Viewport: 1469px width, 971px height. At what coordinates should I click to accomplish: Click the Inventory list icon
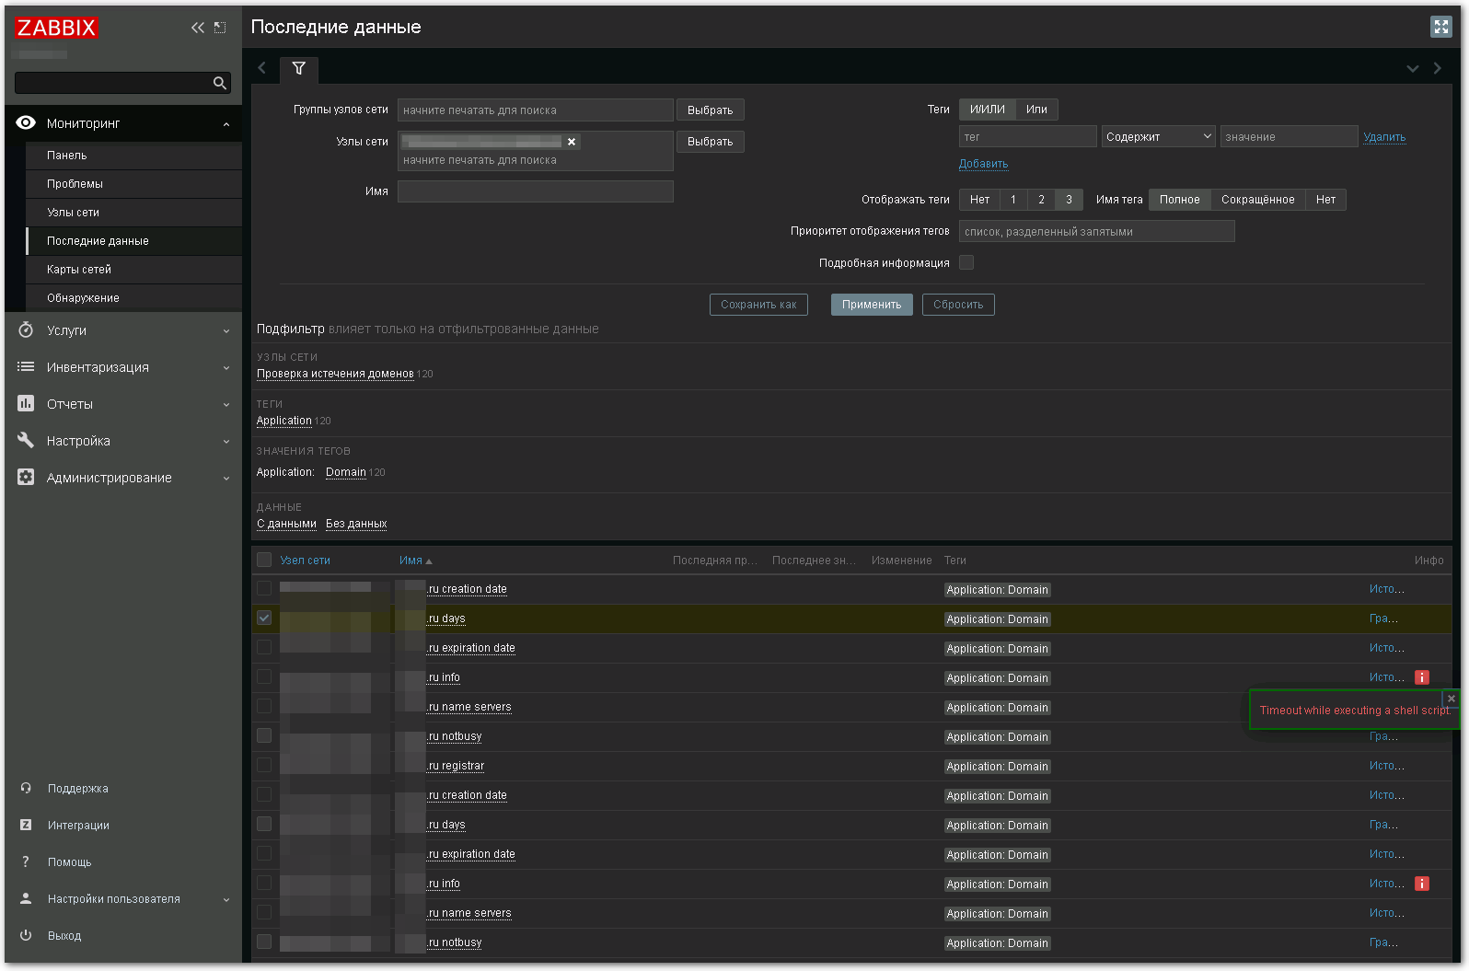pos(26,366)
